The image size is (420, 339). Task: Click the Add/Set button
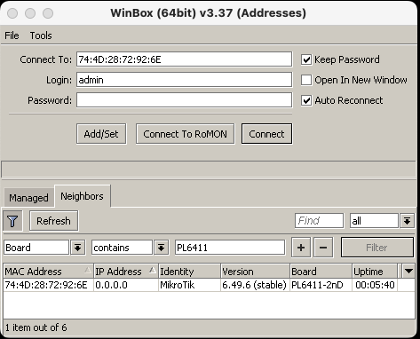pos(101,134)
